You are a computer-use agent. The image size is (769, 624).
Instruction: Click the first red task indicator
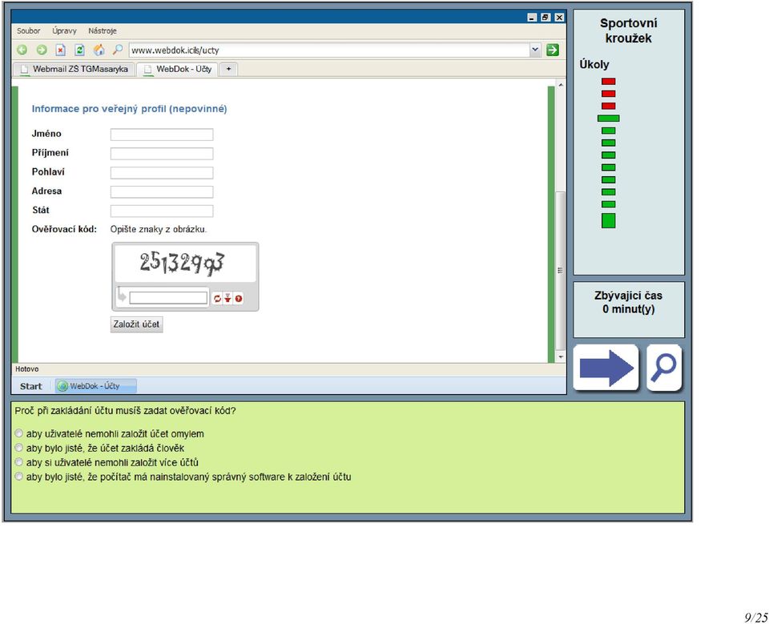pos(609,82)
